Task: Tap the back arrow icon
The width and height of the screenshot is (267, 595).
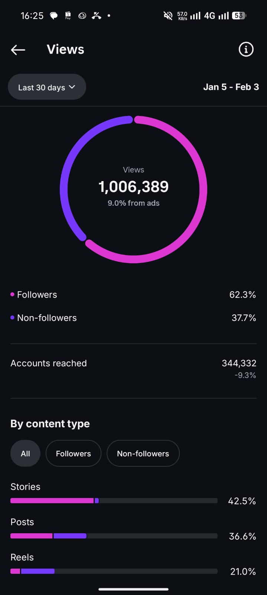Action: [18, 49]
